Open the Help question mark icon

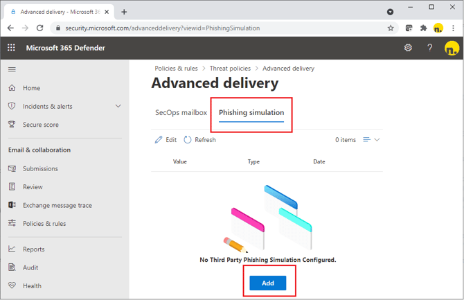click(429, 48)
